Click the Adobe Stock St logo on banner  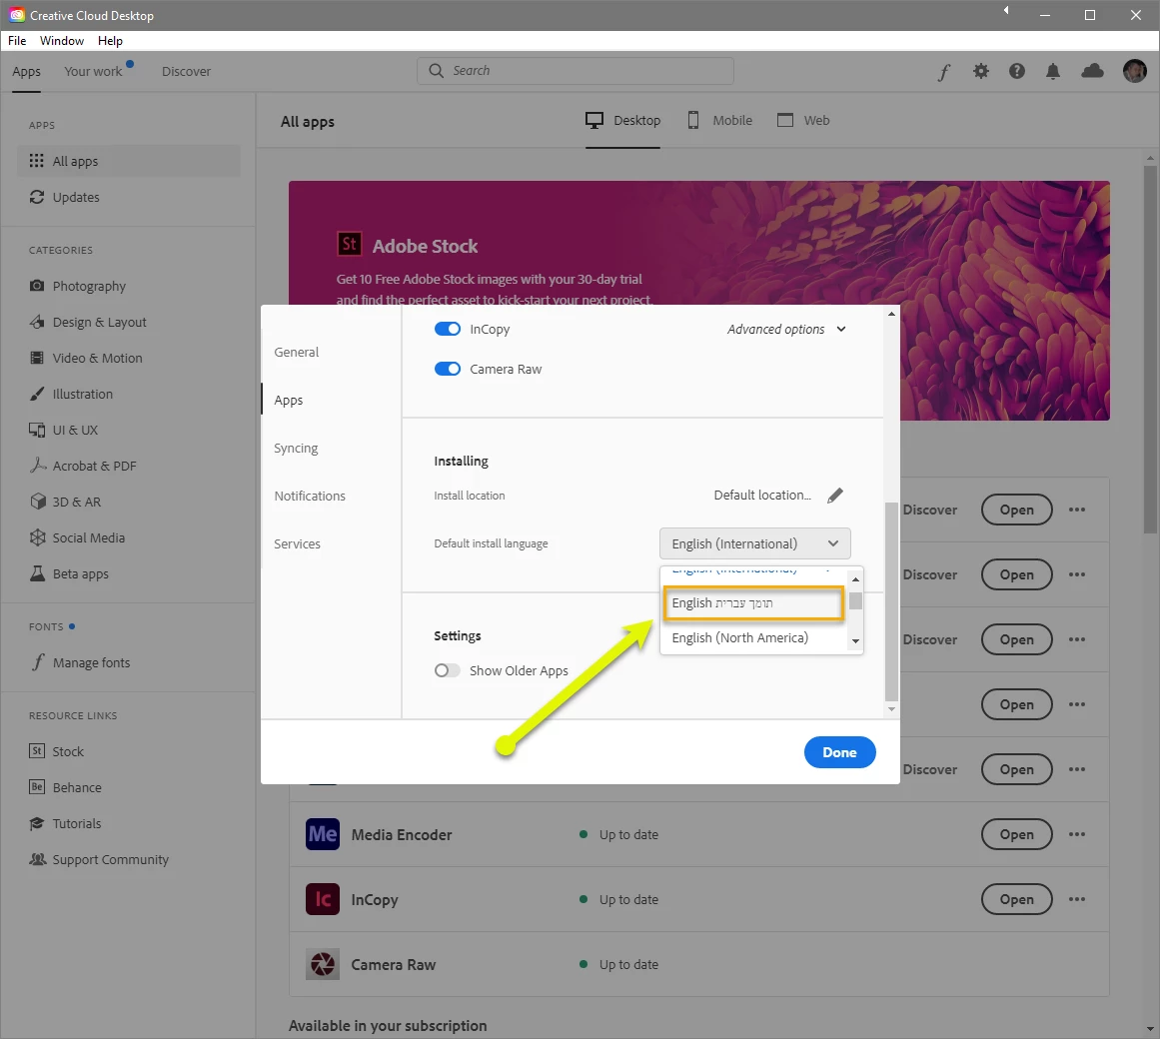(349, 244)
